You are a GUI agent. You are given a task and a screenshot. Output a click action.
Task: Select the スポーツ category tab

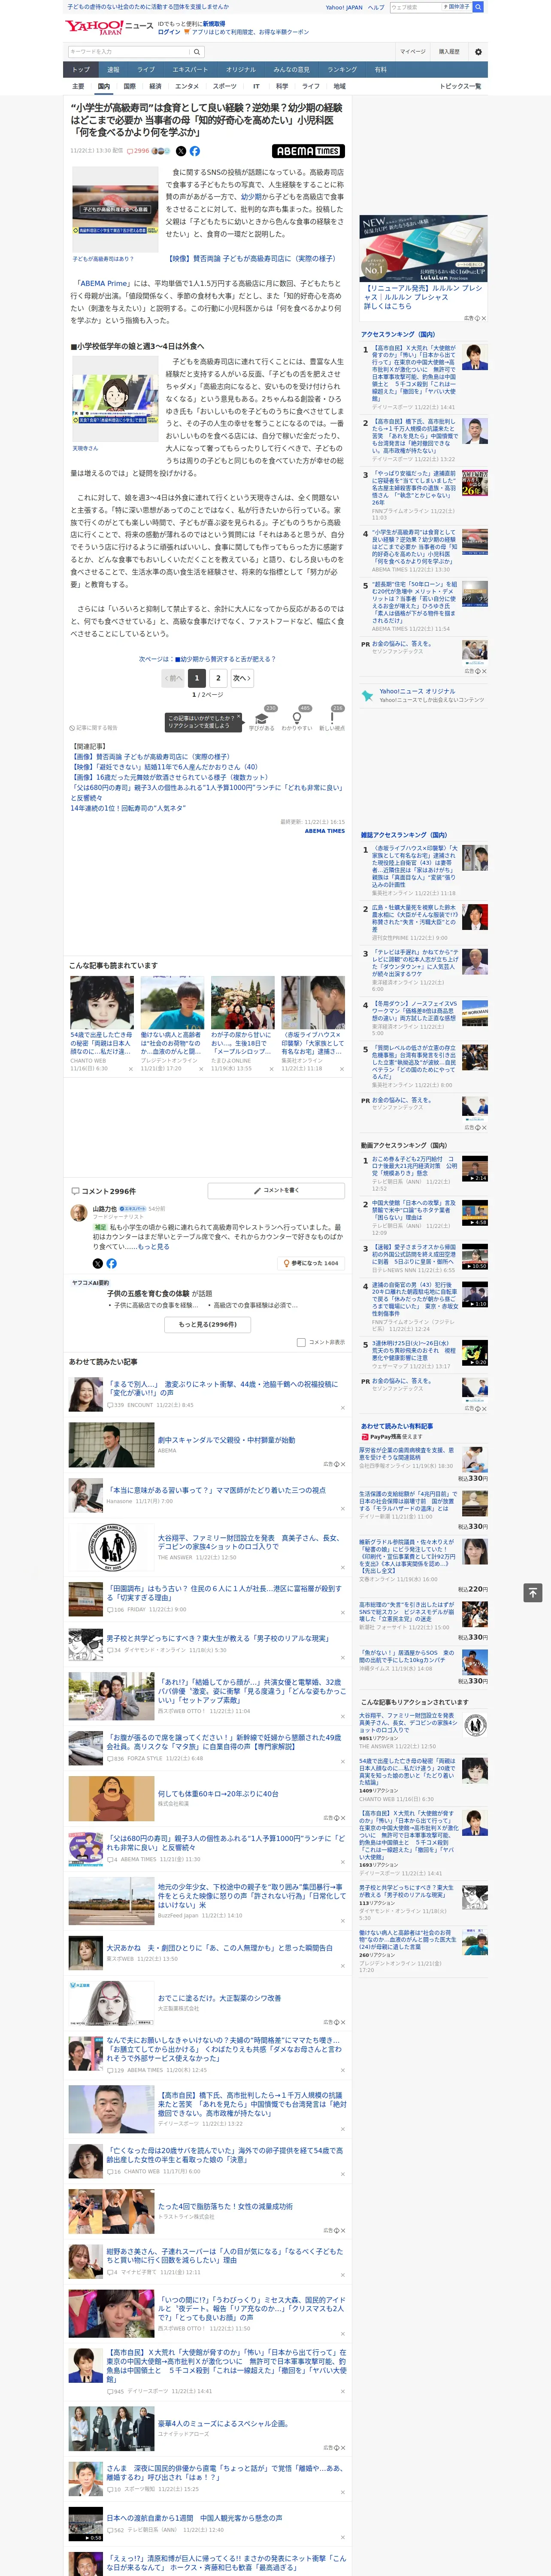[x=225, y=86]
